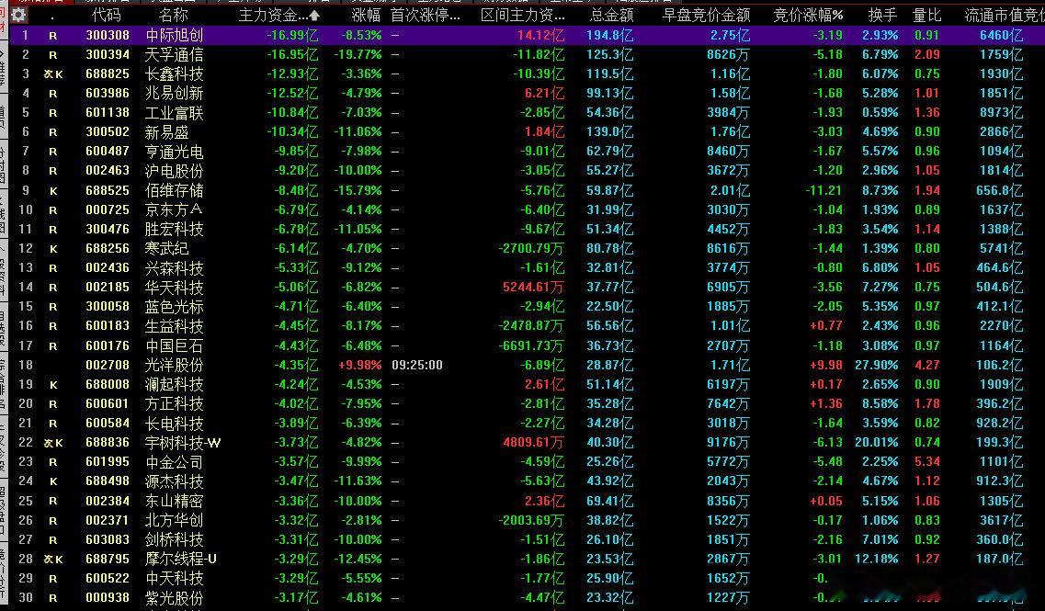Select the stock name 中际旭创
Image resolution: width=1045 pixels, height=611 pixels.
point(174,35)
